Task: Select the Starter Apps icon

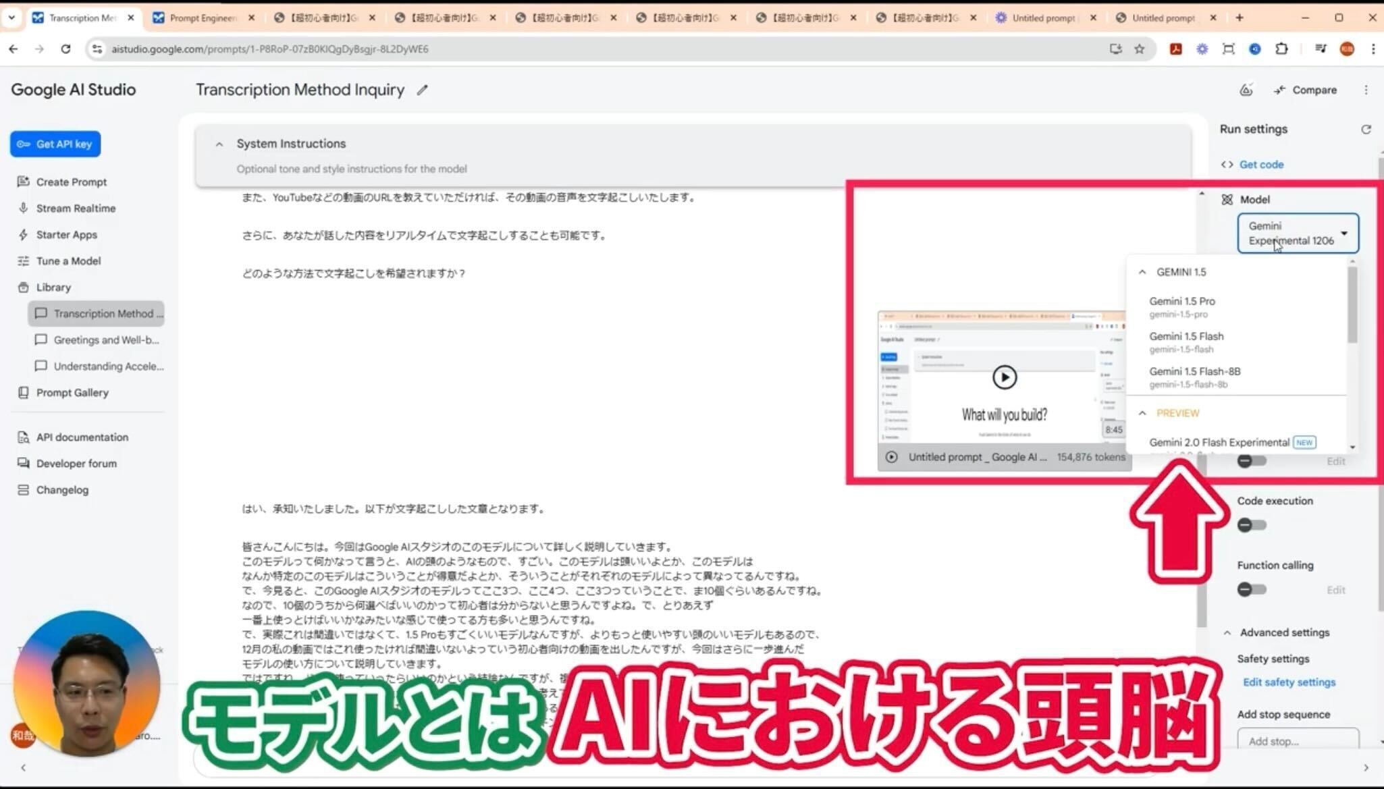Action: coord(23,234)
